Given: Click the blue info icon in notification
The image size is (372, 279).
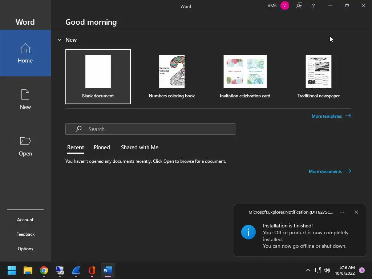Looking at the screenshot, I should coord(248,232).
